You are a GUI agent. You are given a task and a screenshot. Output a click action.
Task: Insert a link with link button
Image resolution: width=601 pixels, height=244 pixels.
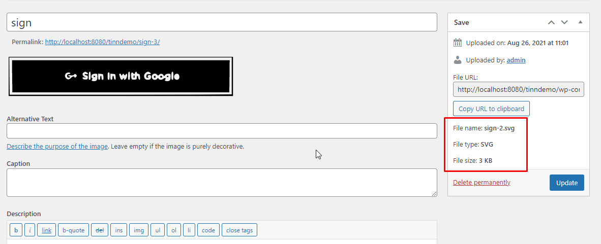(x=47, y=230)
